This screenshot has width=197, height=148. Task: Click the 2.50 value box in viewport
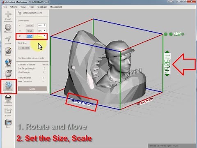[177, 34]
